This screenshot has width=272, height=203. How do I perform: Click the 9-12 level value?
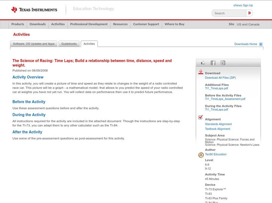[x=208, y=169]
